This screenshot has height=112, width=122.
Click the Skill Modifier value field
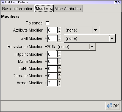click(x=52, y=38)
